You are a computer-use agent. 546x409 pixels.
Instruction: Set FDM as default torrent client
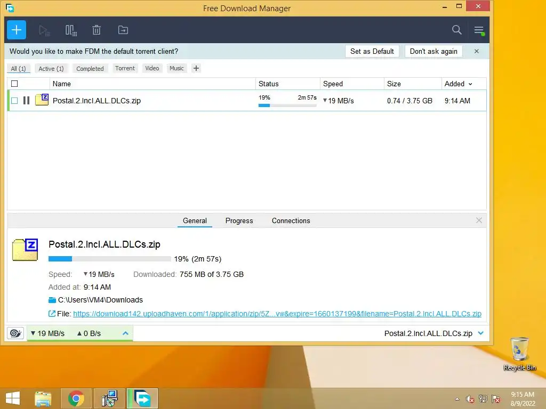372,51
